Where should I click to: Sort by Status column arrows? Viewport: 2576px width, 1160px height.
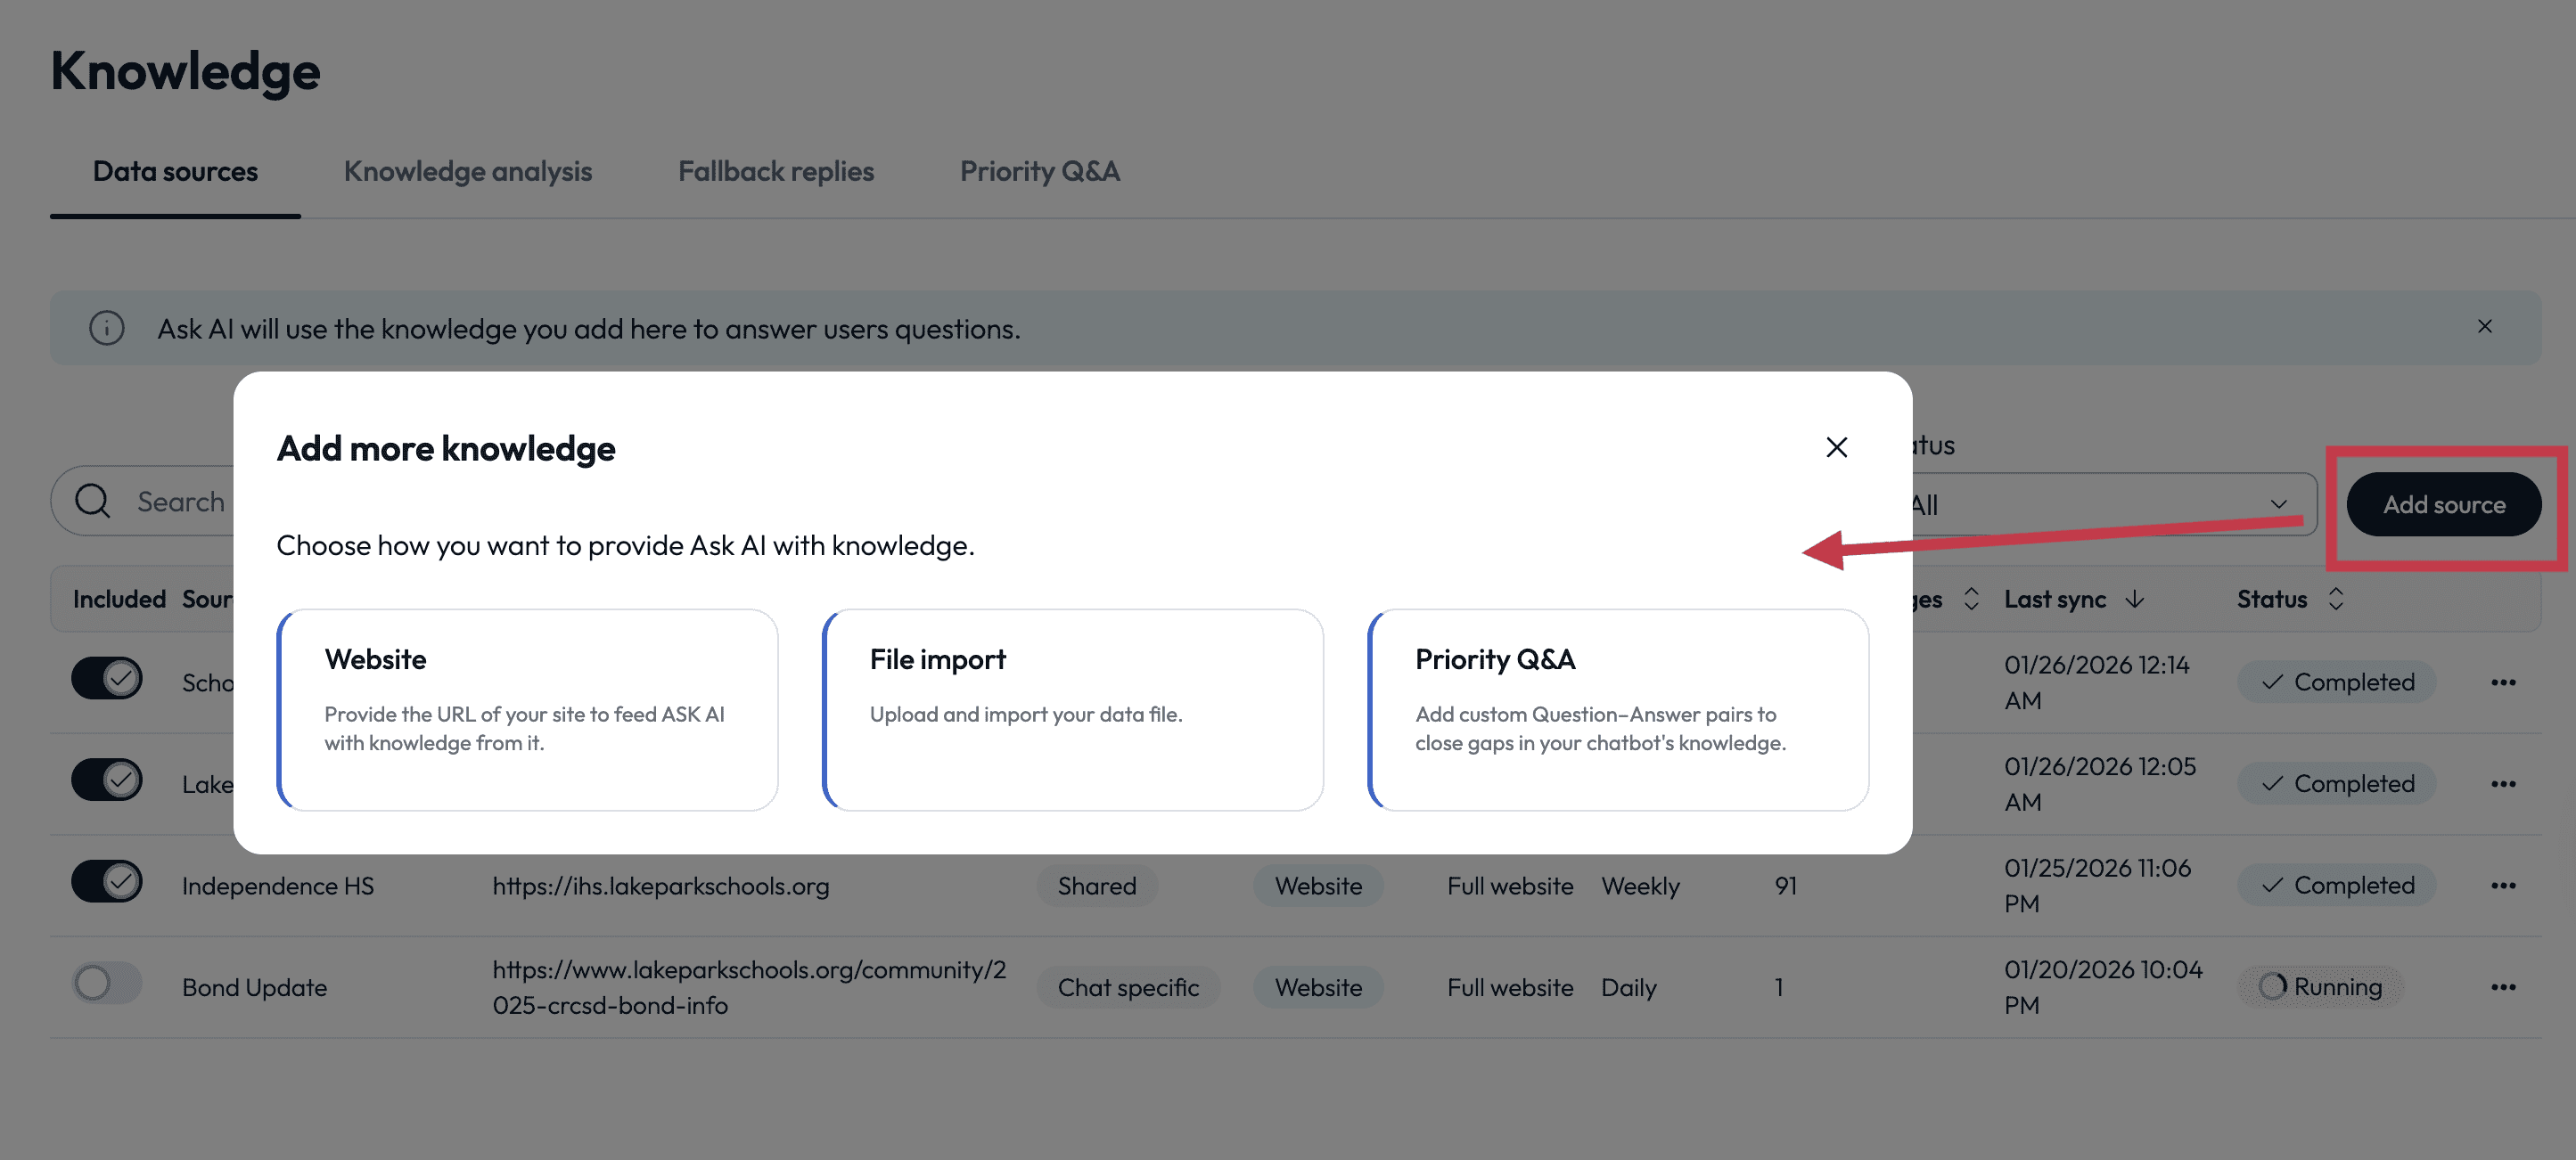click(x=2335, y=600)
